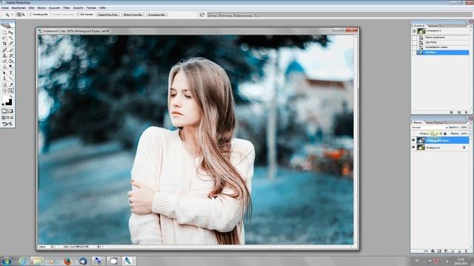Jump to ImageReady from the toolbox

7,124
